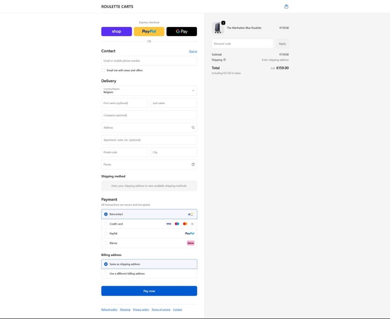Screen dimensions: 390x319
Task: Click the Discount code input field
Action: click(x=242, y=44)
